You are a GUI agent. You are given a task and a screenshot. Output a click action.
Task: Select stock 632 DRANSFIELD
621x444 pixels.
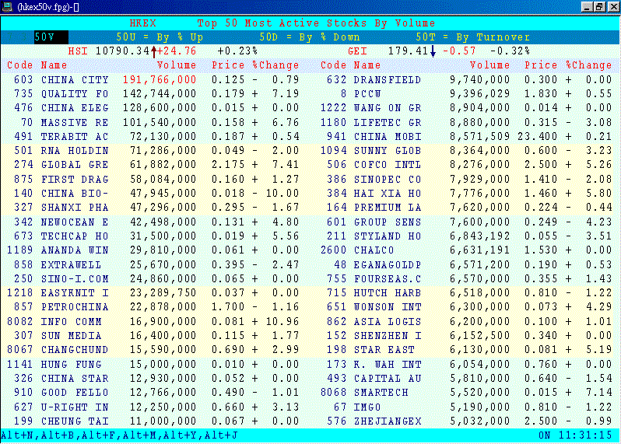(x=466, y=79)
